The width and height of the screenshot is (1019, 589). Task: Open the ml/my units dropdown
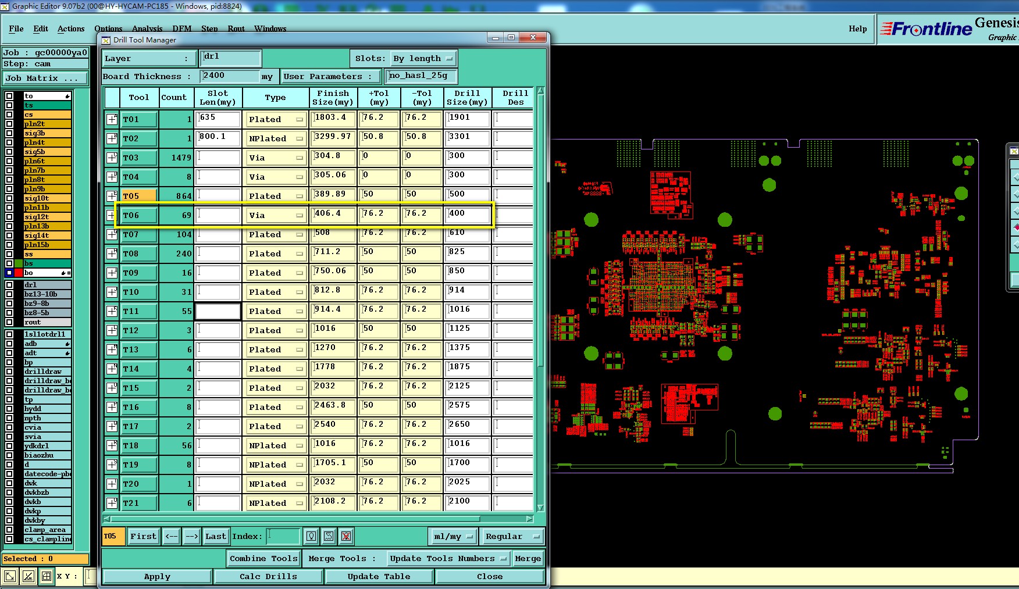(453, 536)
